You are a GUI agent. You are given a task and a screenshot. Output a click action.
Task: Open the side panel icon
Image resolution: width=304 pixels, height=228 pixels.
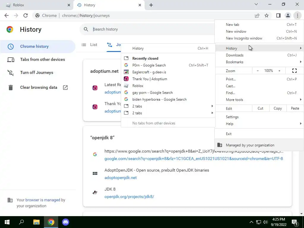278,15
